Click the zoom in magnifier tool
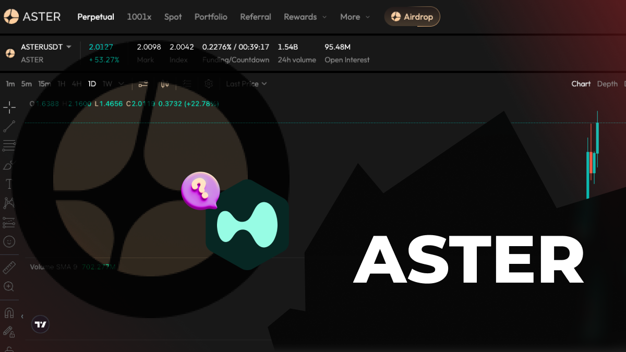The width and height of the screenshot is (626, 352). tap(9, 286)
